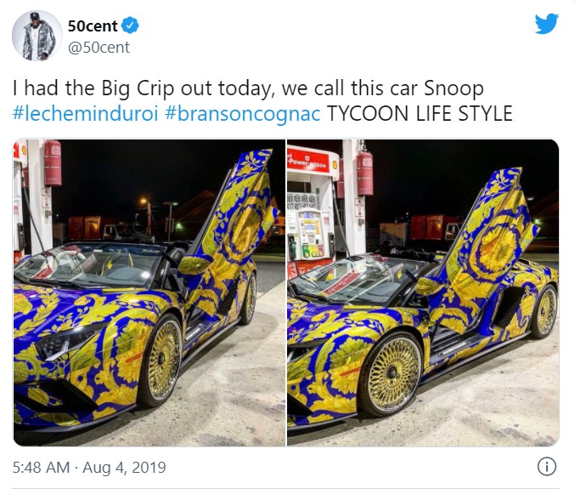The height and width of the screenshot is (500, 575).
Task: Click the red fire extinguisher in left photo
Action: (x=53, y=163)
